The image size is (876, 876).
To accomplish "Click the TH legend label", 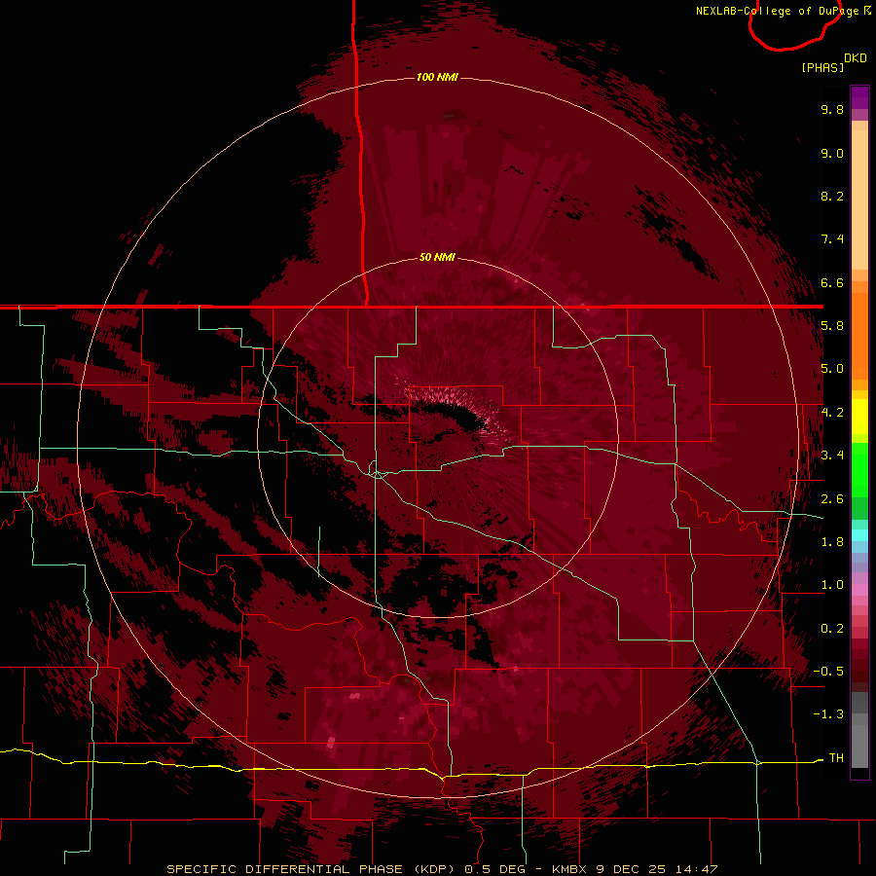I will (836, 758).
